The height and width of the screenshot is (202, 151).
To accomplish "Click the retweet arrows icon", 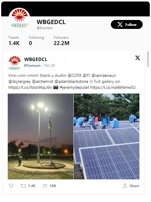I will 23,186.
